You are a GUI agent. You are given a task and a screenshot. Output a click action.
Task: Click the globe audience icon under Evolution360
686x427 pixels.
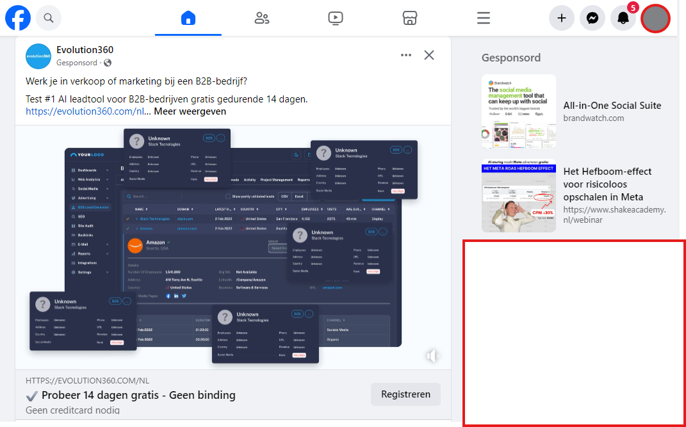pyautogui.click(x=108, y=63)
